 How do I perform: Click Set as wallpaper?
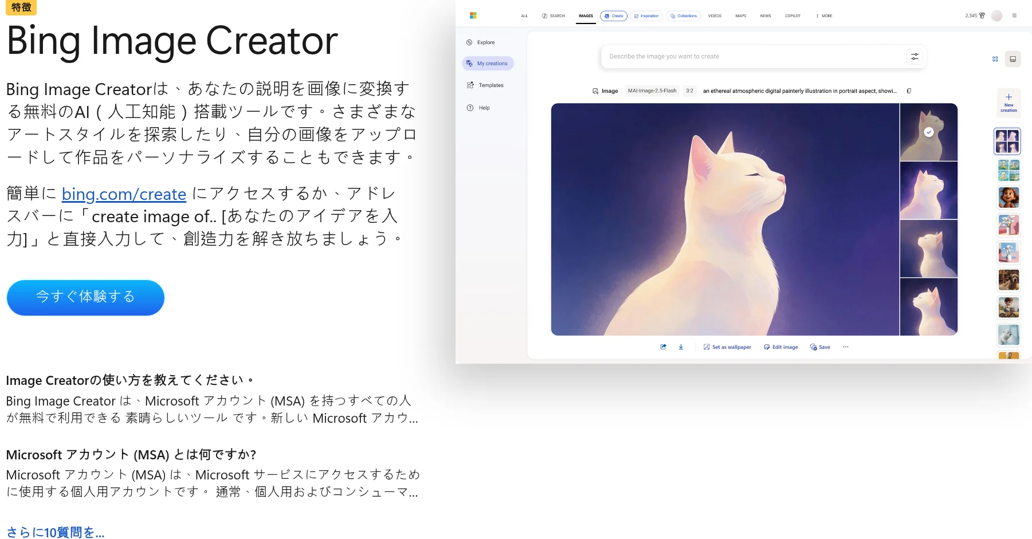pos(727,347)
